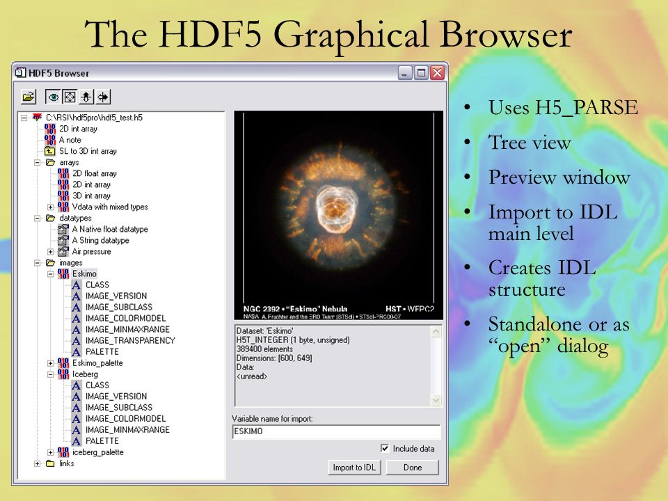Select the CLASS attribute under Eskimo
Screen dimensions: 668x501
(97, 285)
